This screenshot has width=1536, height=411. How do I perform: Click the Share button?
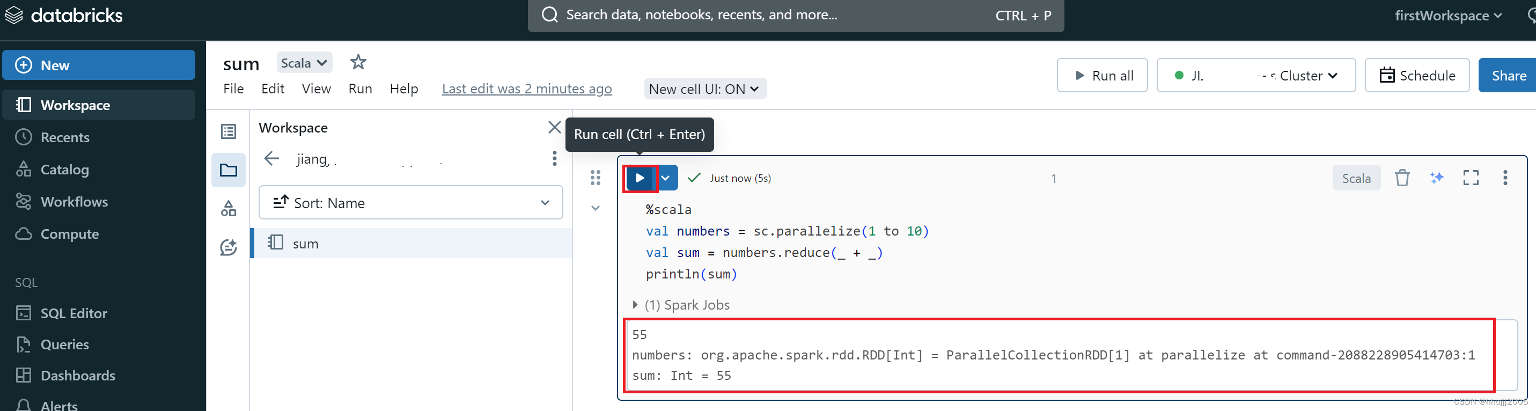[x=1508, y=75]
